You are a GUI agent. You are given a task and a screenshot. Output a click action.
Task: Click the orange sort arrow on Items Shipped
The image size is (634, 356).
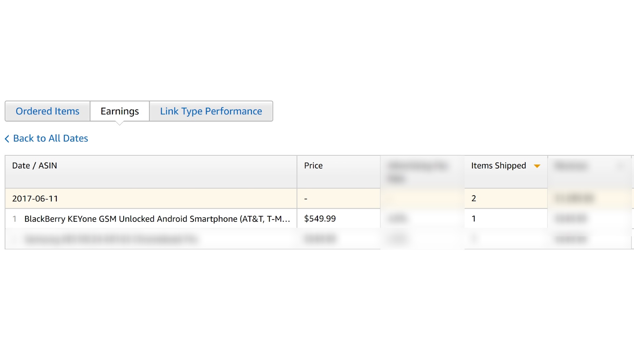click(x=537, y=166)
